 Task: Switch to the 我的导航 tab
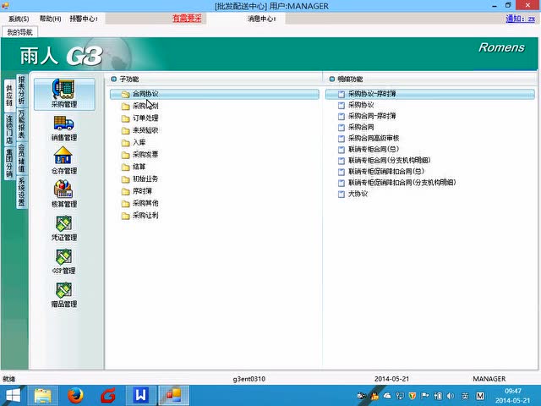[19, 32]
